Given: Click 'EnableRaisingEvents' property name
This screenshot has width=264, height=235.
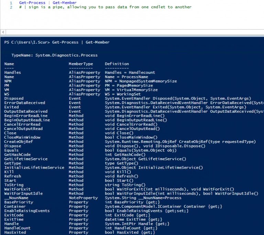Looking at the screenshot, I should (x=27, y=211).
